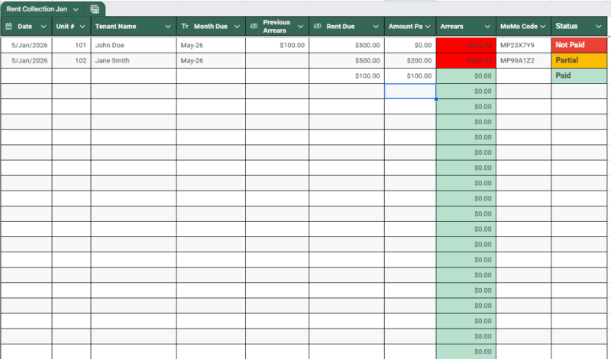Click the blue-outlined empty Amount Paid cell
The image size is (611, 359).
[x=410, y=91]
